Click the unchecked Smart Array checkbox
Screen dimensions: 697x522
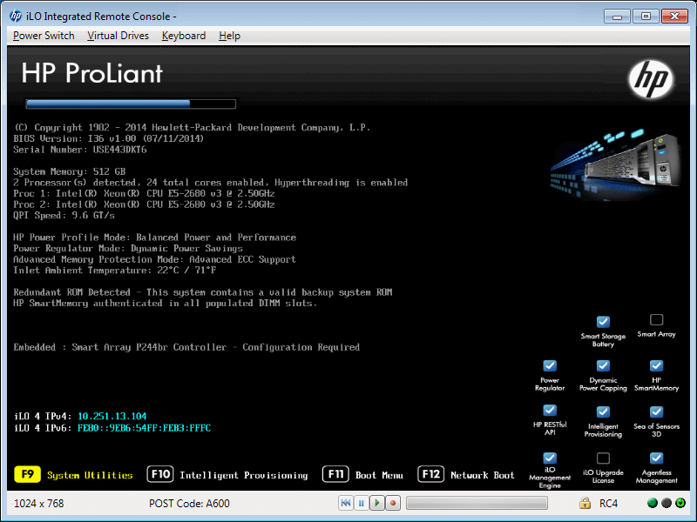pos(657,319)
